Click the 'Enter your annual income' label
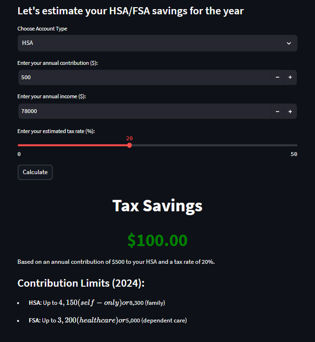315x342 pixels. coord(51,97)
